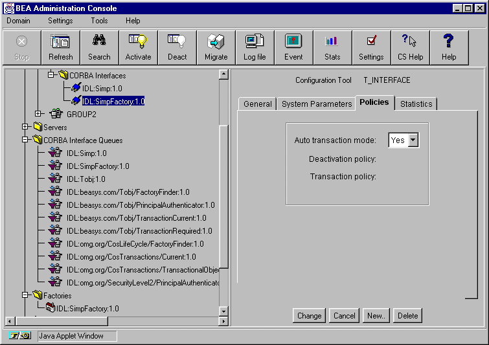Collapse the CORBA Interfaces tree node
This screenshot has height=345, width=489.
tap(51, 75)
